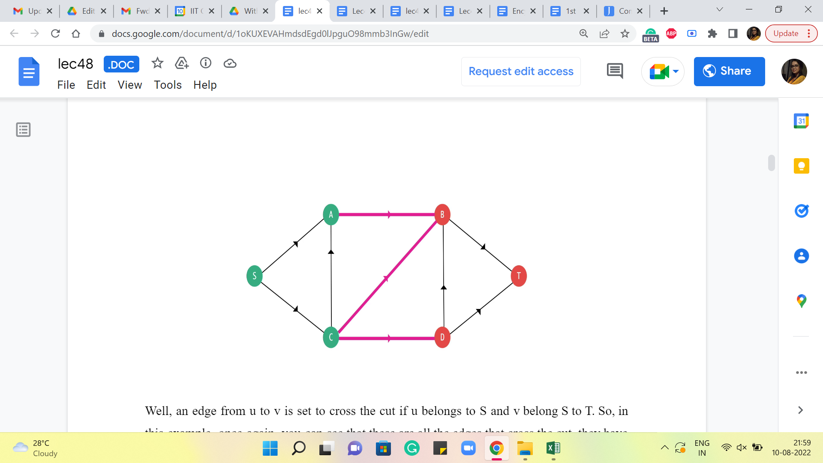Open the comment history icon
Screen dimensions: 823x463
click(x=615, y=71)
